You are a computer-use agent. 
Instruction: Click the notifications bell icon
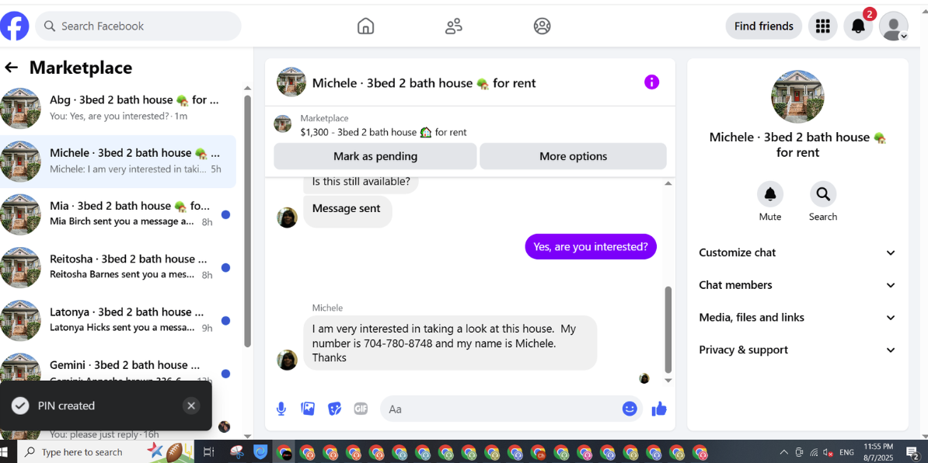858,26
